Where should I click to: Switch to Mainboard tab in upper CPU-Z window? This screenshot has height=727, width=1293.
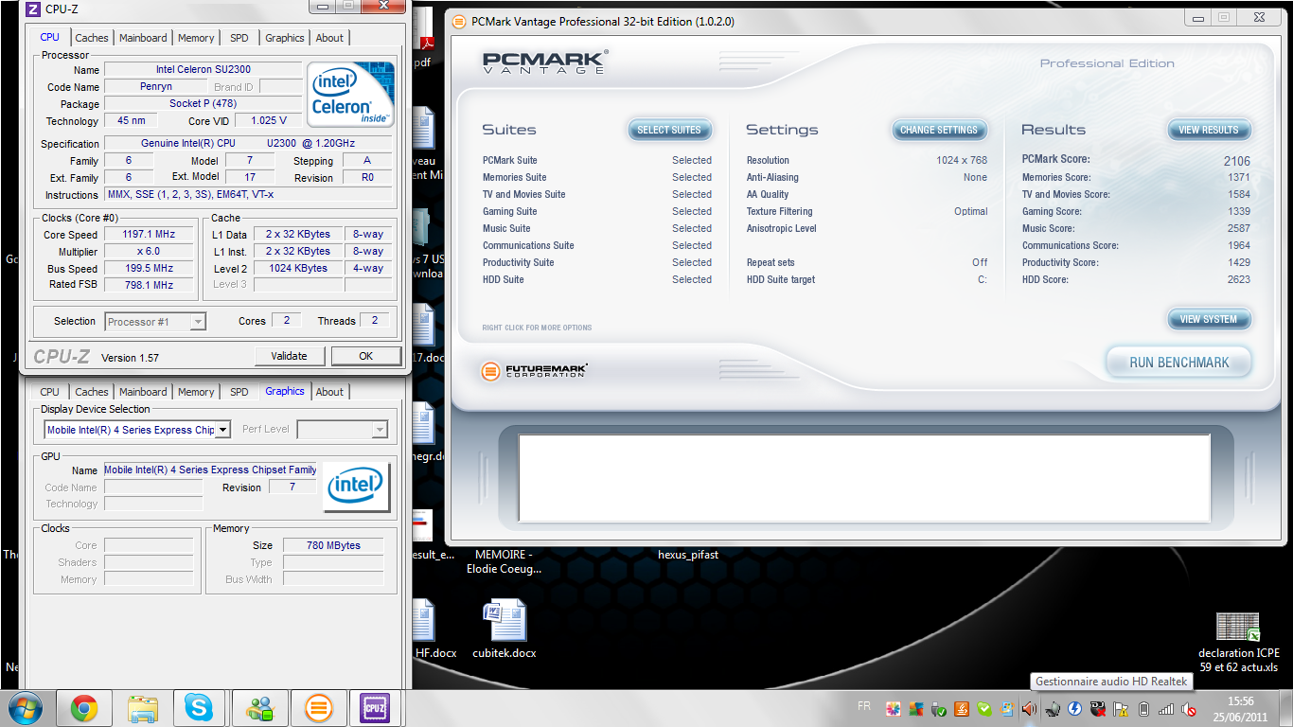143,38
